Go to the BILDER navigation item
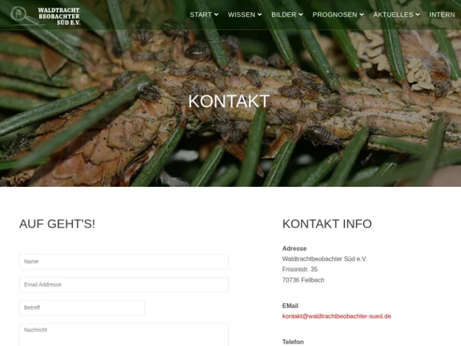461x346 pixels. [x=284, y=14]
